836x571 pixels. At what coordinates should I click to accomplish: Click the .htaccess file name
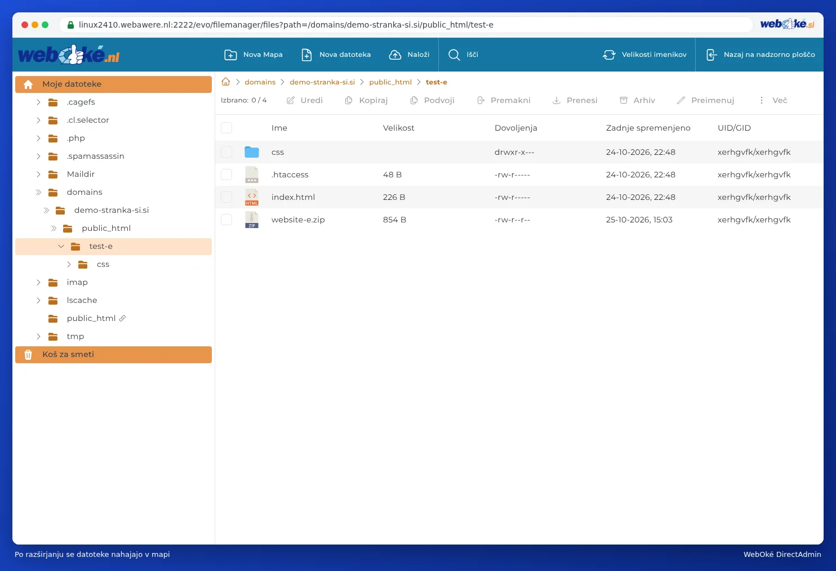point(290,175)
